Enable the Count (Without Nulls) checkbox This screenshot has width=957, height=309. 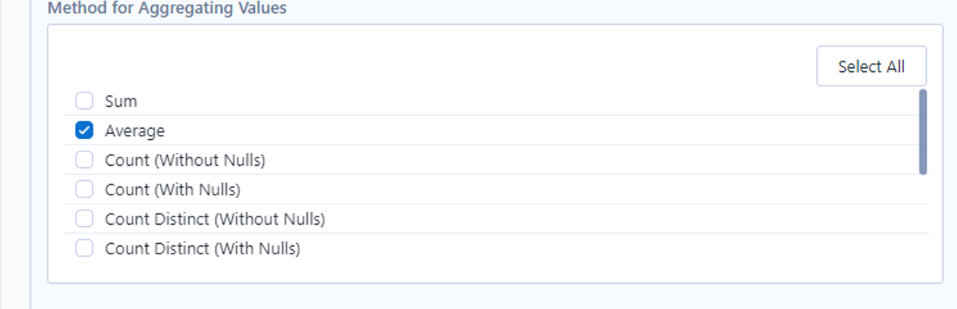pos(84,160)
